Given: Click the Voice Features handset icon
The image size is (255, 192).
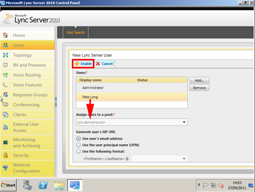Looking at the screenshot, I should pyautogui.click(x=6, y=85).
